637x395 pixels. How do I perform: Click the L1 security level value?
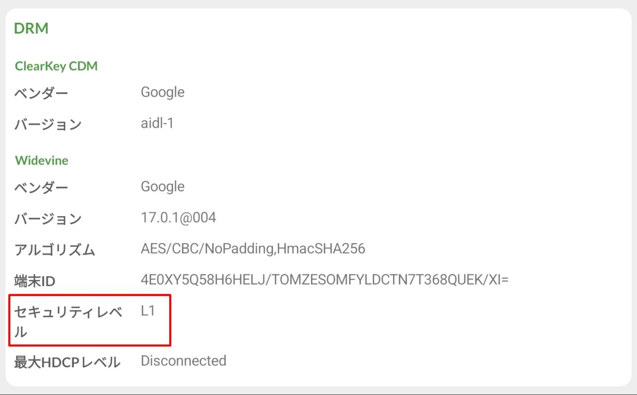coord(148,312)
